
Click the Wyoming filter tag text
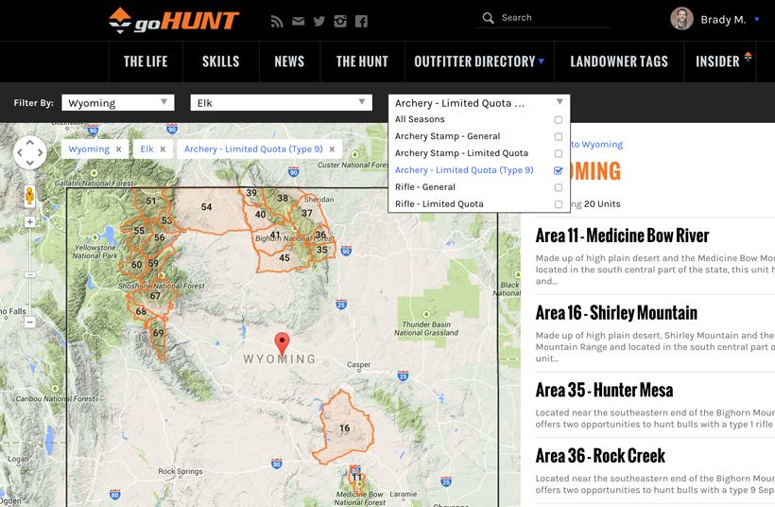pos(89,149)
